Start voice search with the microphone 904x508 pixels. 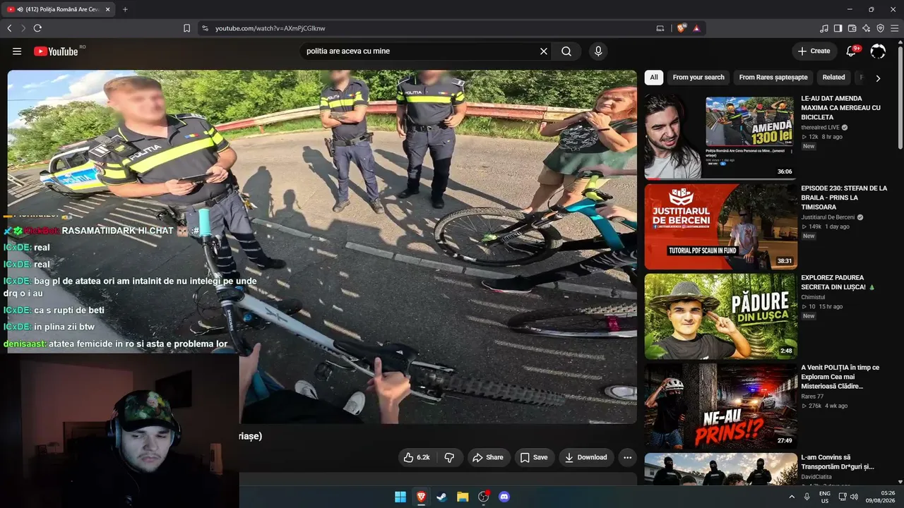[x=598, y=51]
